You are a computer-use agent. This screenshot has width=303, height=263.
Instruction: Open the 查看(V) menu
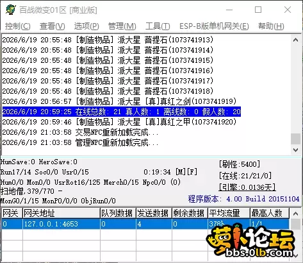[x=52, y=26]
